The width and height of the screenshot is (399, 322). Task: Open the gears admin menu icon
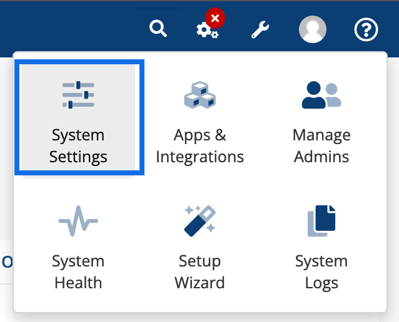(207, 30)
